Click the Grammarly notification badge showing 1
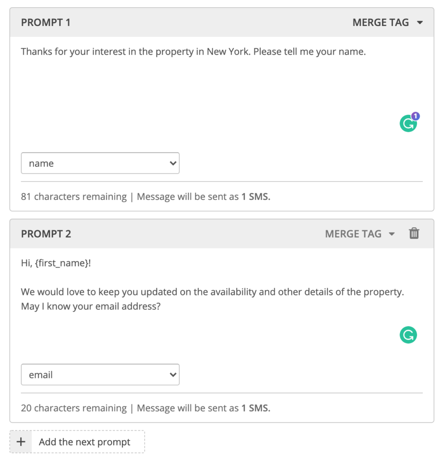The width and height of the screenshot is (443, 459). tap(415, 116)
